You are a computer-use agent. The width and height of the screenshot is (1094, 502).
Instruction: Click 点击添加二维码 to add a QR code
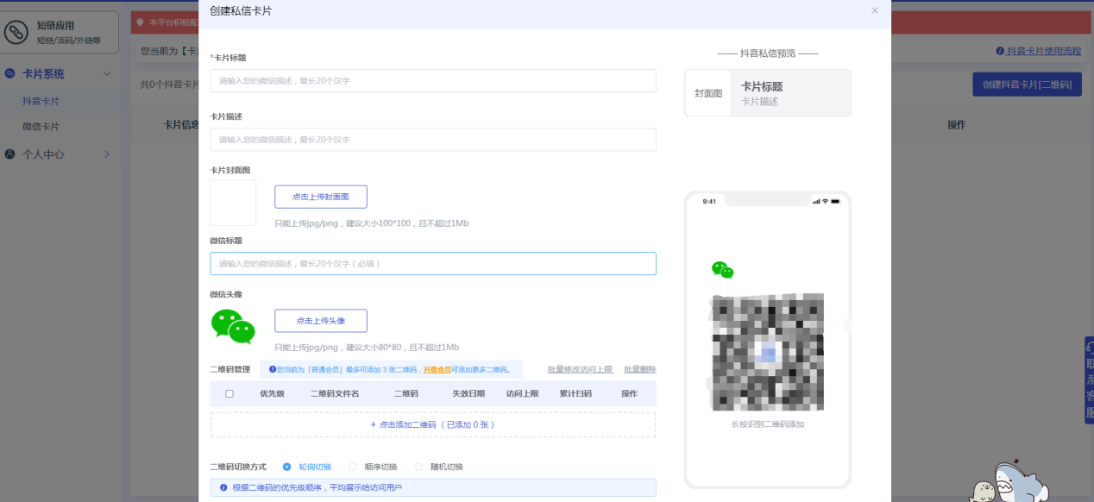pos(432,424)
